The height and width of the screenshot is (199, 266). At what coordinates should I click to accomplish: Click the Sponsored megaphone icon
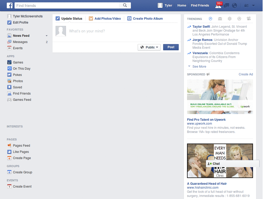208,74
